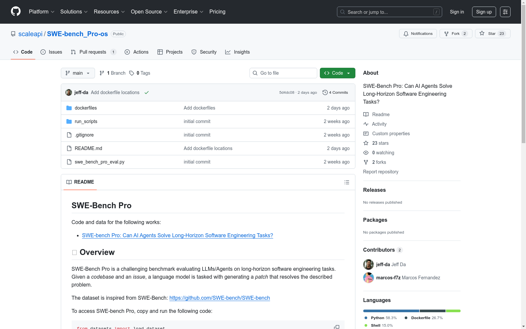Click the fork icon in the Fork button
This screenshot has height=329, width=526.
point(446,34)
